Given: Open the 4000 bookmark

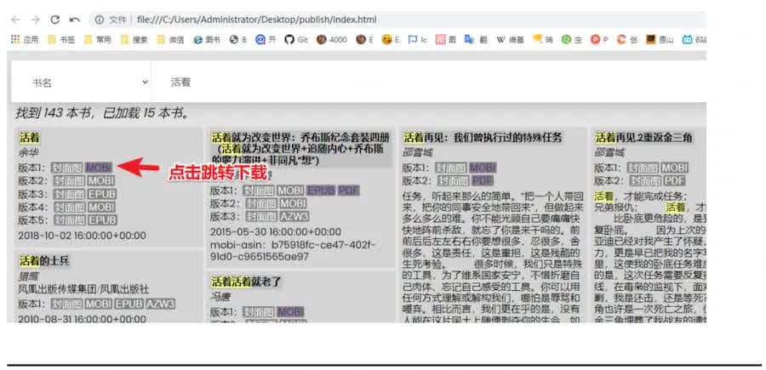Looking at the screenshot, I should [332, 39].
